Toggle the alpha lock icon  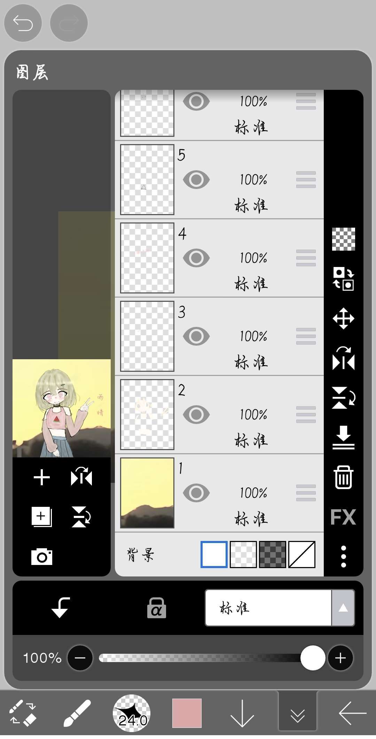(x=156, y=608)
